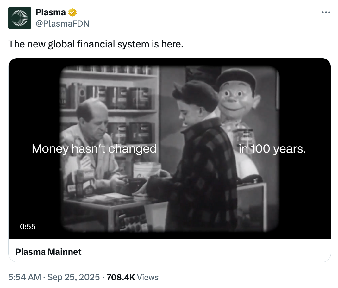This screenshot has height=288, width=338.
Task: Click the Plasma display name
Action: pyautogui.click(x=51, y=13)
